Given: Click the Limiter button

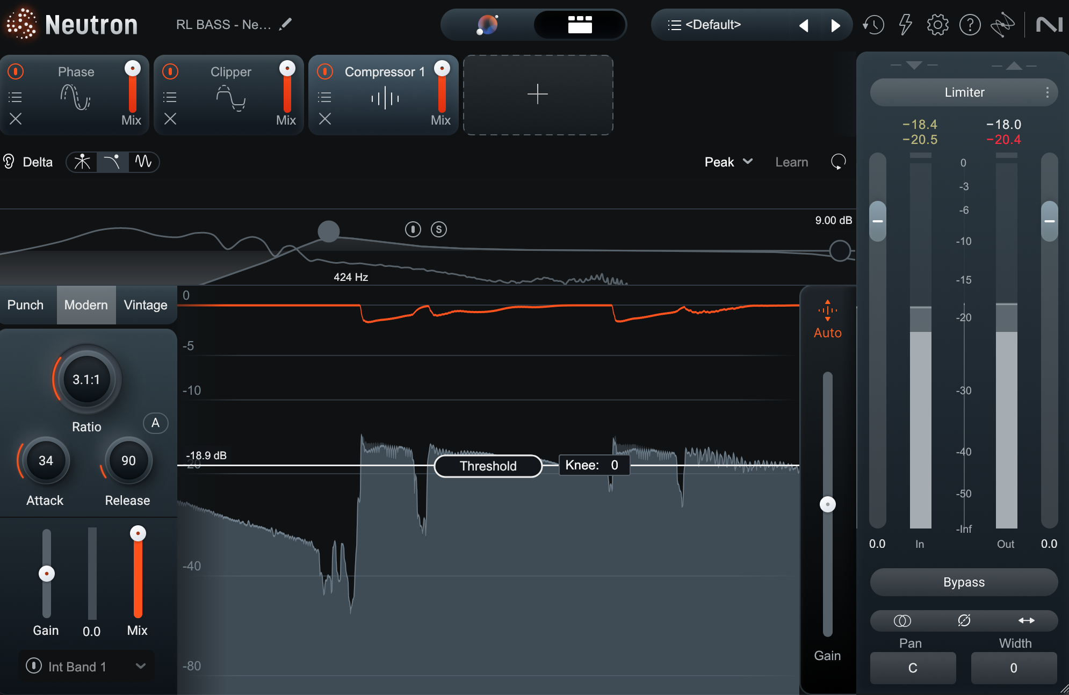Looking at the screenshot, I should pos(964,92).
